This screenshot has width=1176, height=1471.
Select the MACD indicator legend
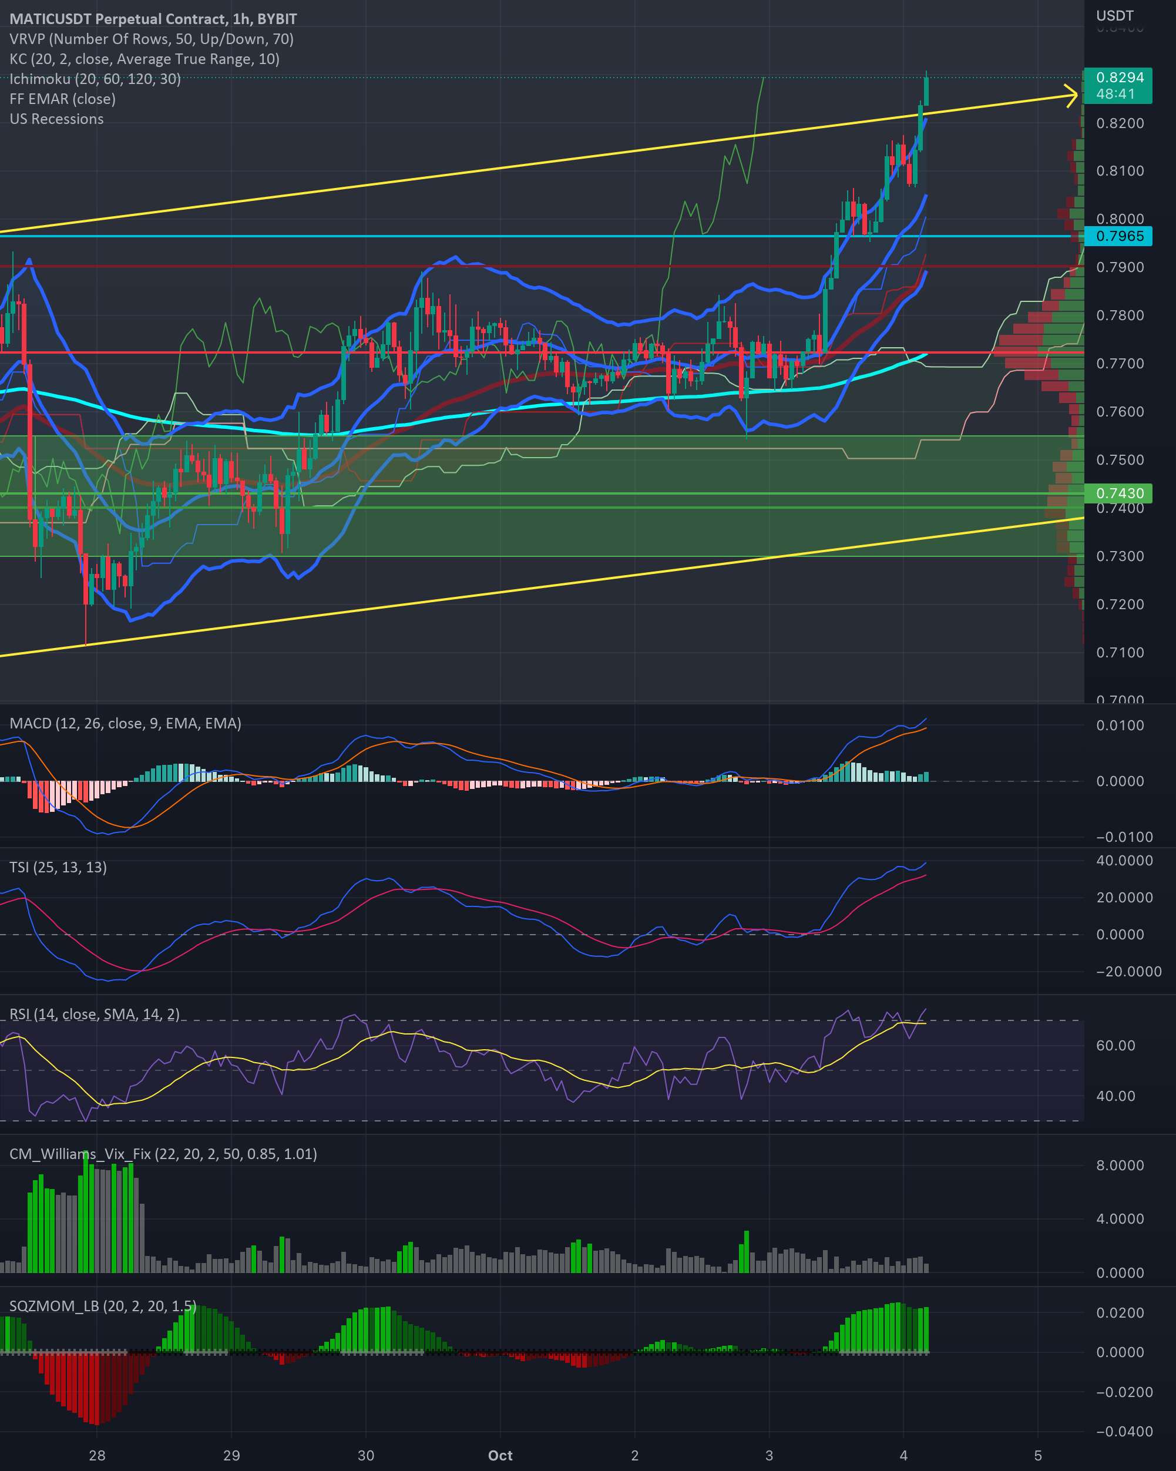126,723
